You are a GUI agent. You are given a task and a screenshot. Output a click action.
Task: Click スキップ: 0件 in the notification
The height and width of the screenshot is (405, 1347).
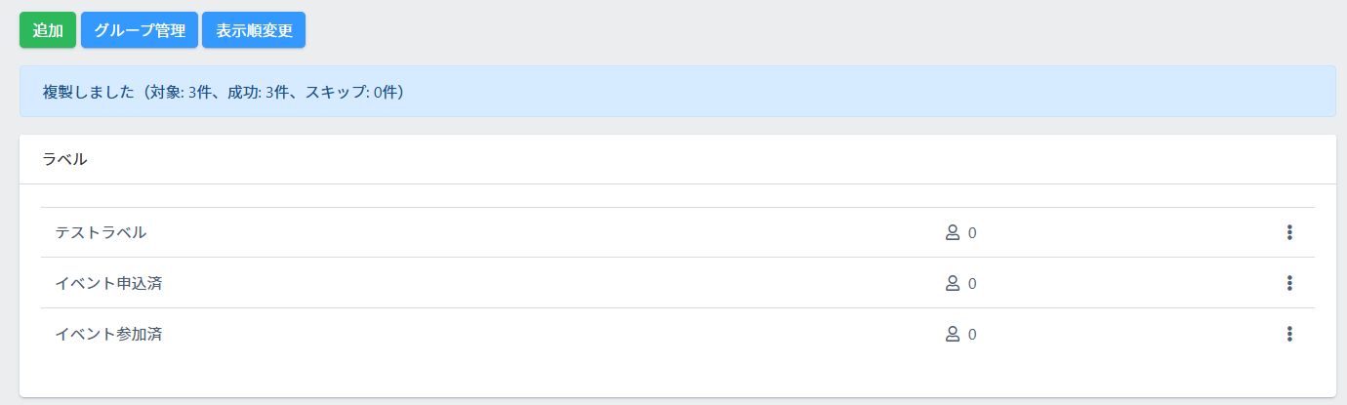point(349,92)
